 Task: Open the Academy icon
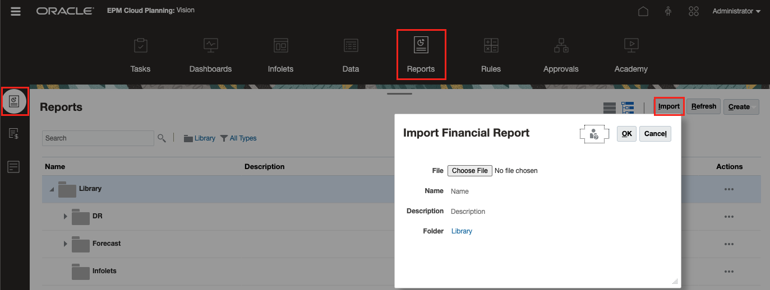click(x=631, y=46)
